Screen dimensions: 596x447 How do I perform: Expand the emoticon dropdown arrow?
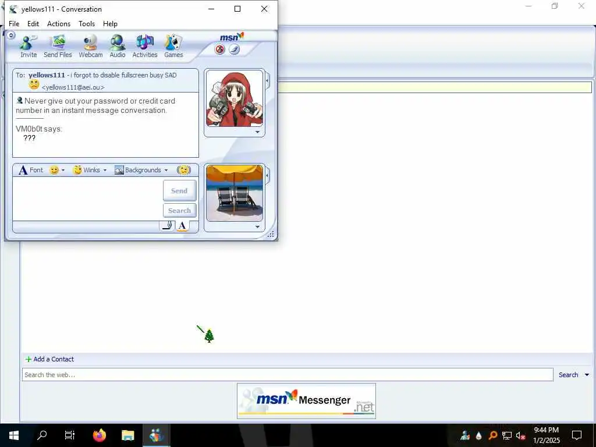point(63,171)
